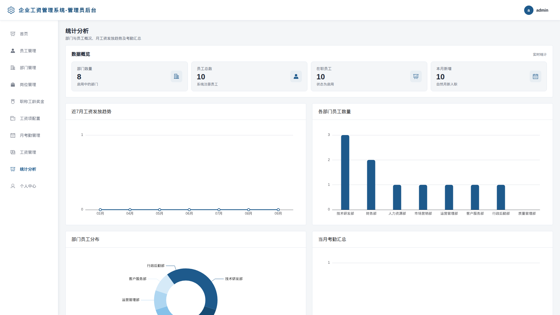
Task: Click the 首页 sidebar icon
Action: 13,34
